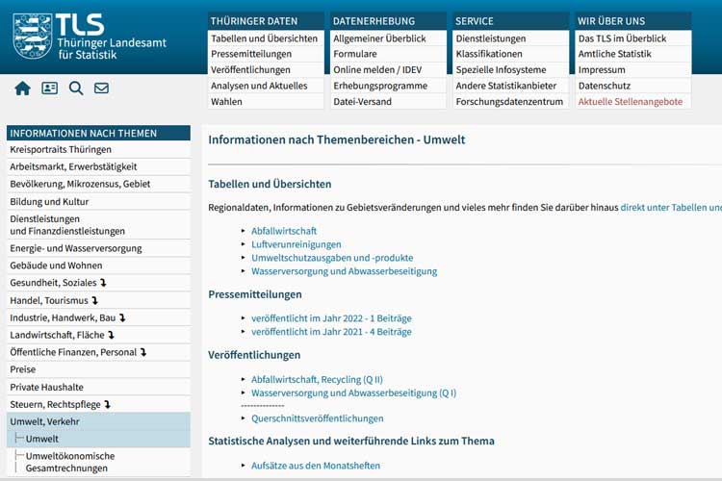Open Wasserversorgung und Abwasserbeseitigung (Q I)

(x=353, y=393)
